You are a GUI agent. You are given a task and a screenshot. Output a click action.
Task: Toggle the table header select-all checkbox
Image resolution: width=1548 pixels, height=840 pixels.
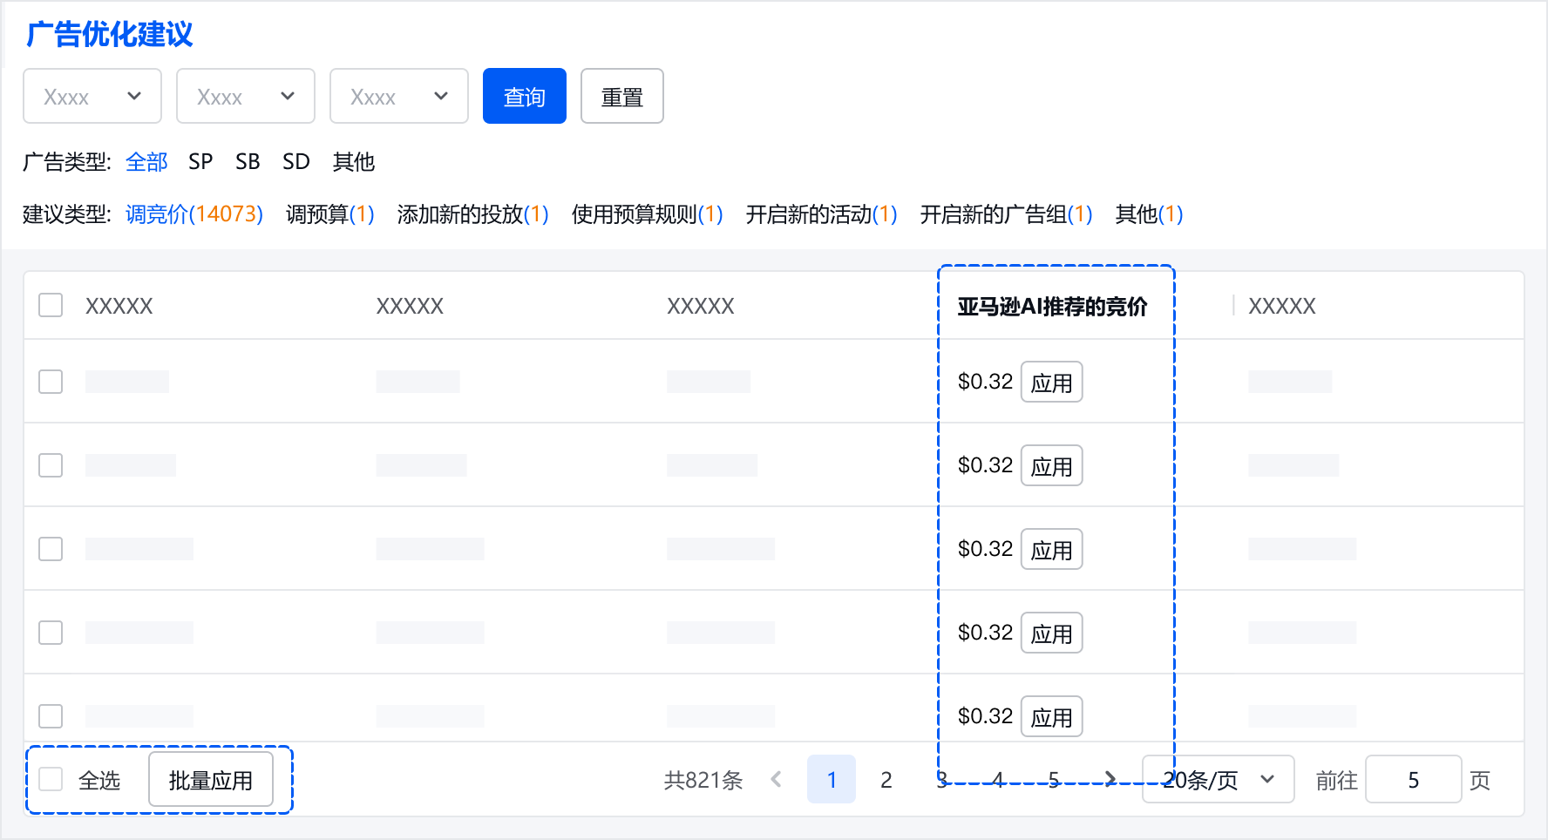[x=51, y=305]
